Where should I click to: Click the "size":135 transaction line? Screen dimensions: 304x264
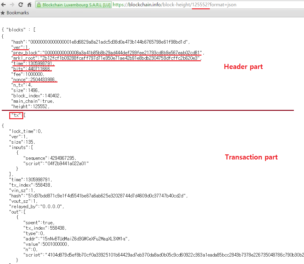(22, 142)
